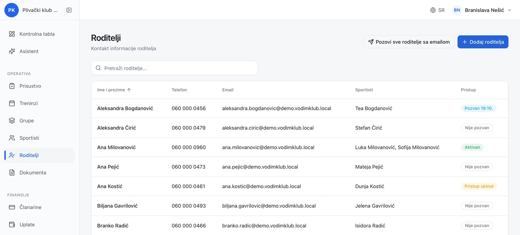Viewport: 520px width, 235px height.
Task: Click the Telefon column header
Action: (x=179, y=90)
